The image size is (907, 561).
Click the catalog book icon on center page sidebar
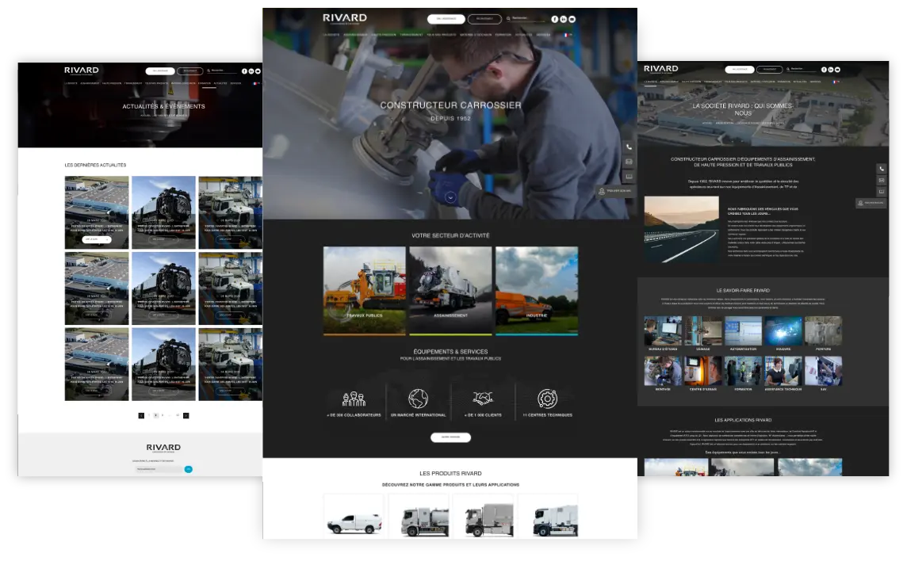click(x=630, y=177)
